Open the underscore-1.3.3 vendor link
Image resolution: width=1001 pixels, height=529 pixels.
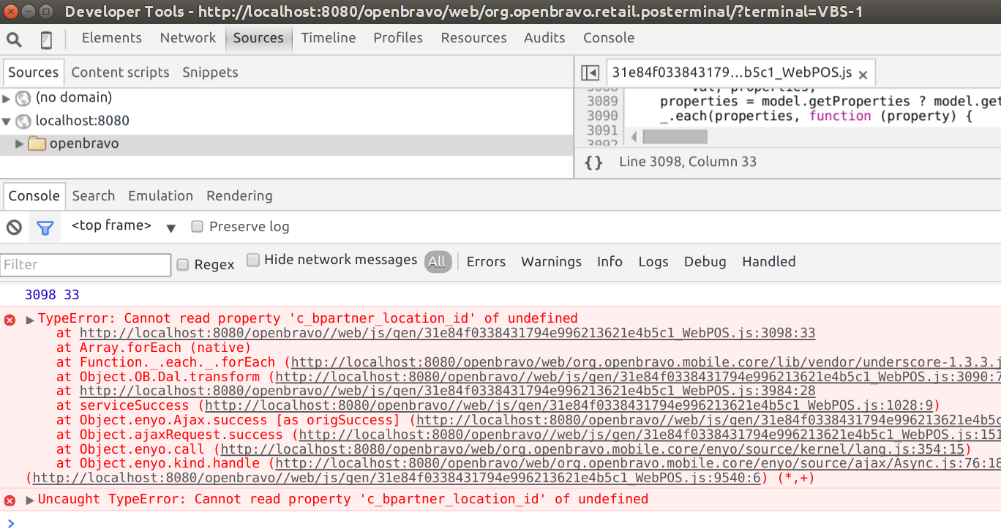[x=645, y=363]
